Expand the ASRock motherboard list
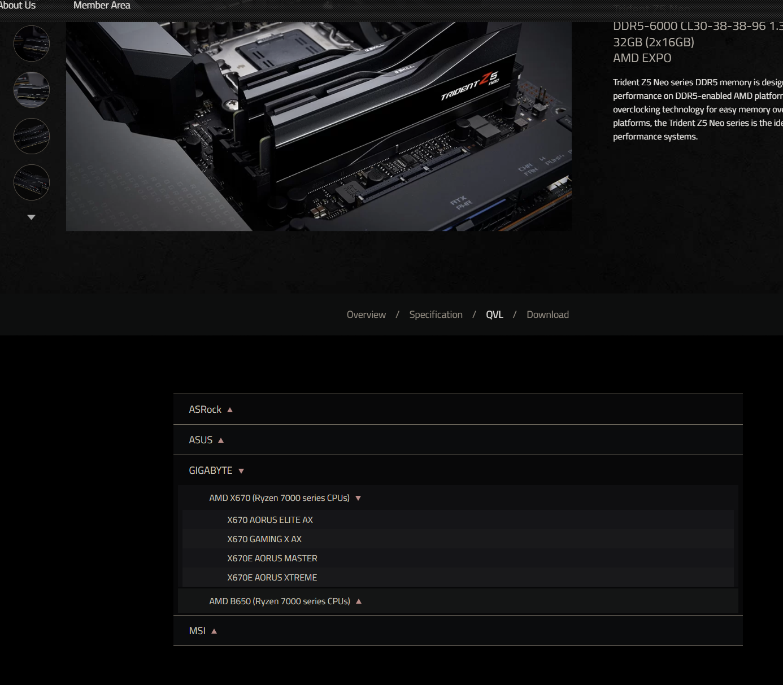The width and height of the screenshot is (783, 685). pos(458,409)
